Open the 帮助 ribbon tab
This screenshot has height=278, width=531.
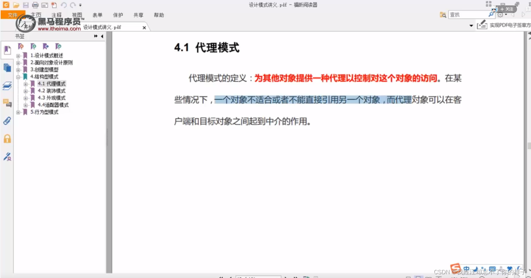coord(159,15)
